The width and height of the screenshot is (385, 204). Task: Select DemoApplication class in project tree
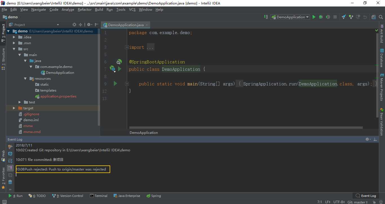(57, 73)
